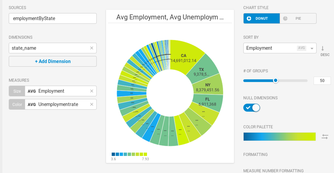Screen dimensions: 334x173
Task: Click the DESC sort direction arrow
Action: tap(323, 49)
